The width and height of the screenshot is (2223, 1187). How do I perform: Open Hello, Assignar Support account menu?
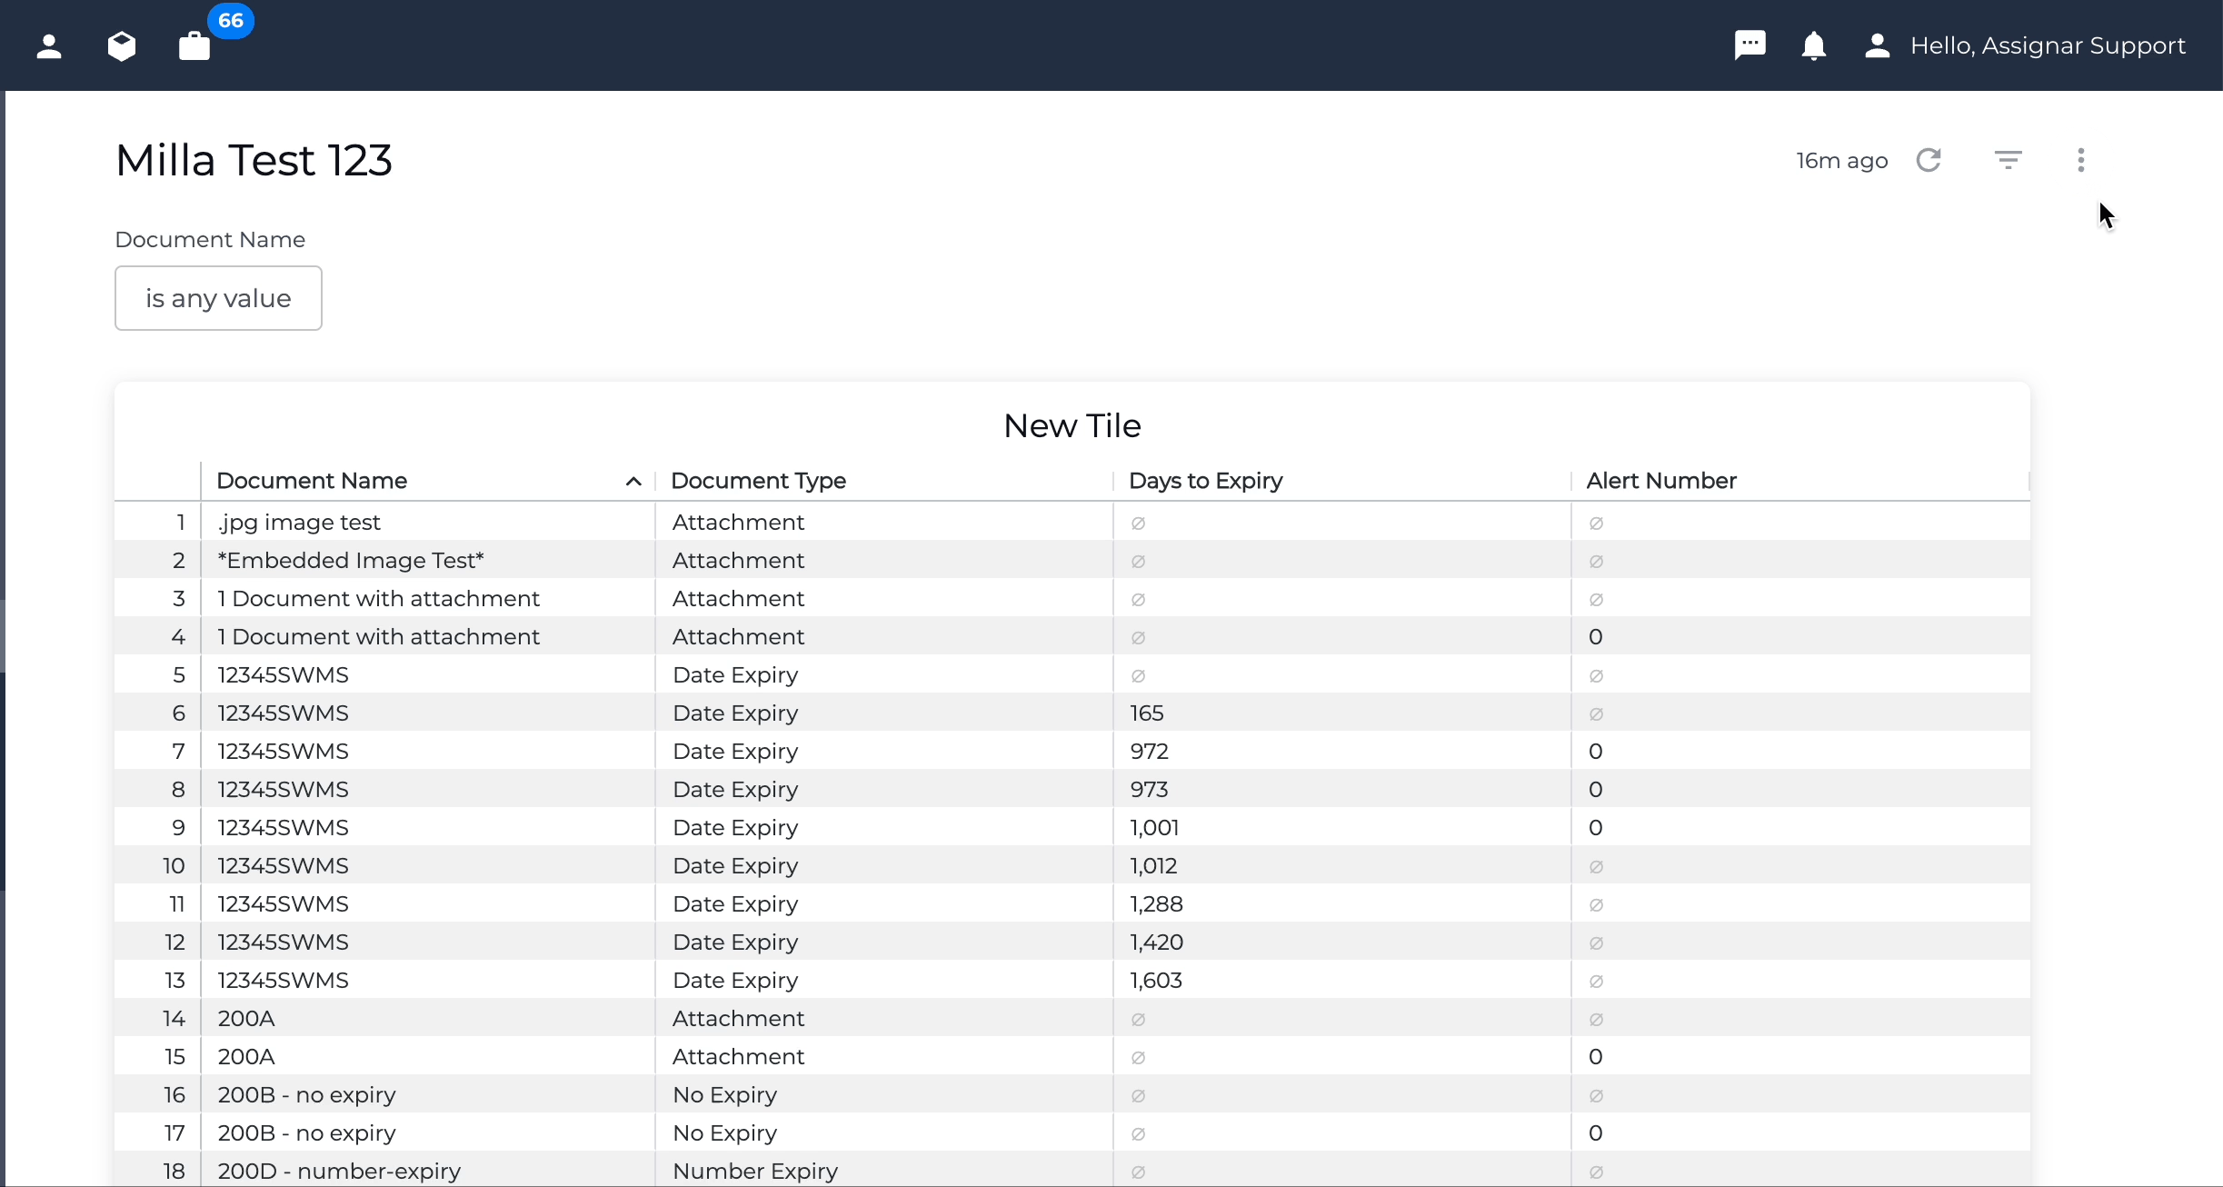pos(2048,45)
